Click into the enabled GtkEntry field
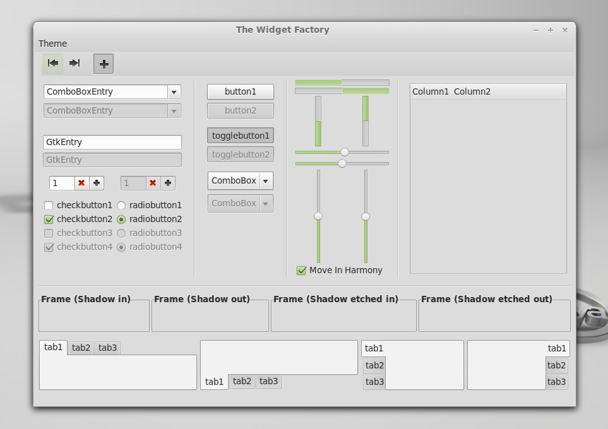The width and height of the screenshot is (608, 429). [112, 142]
